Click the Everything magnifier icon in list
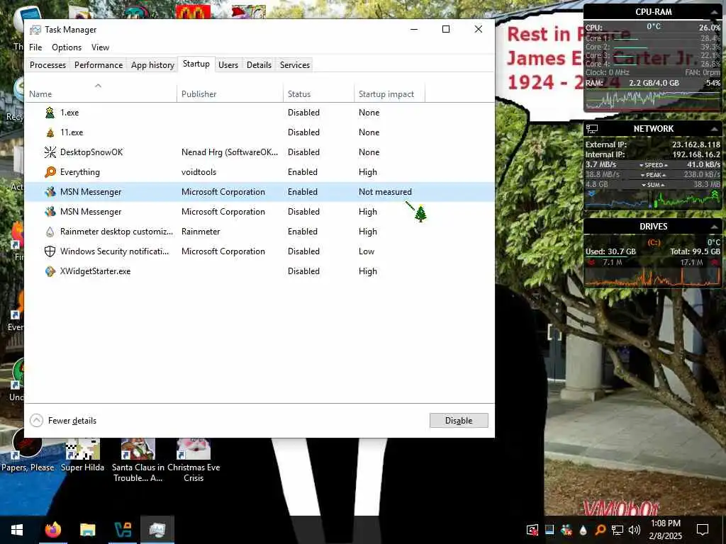The image size is (726, 544). coord(50,172)
